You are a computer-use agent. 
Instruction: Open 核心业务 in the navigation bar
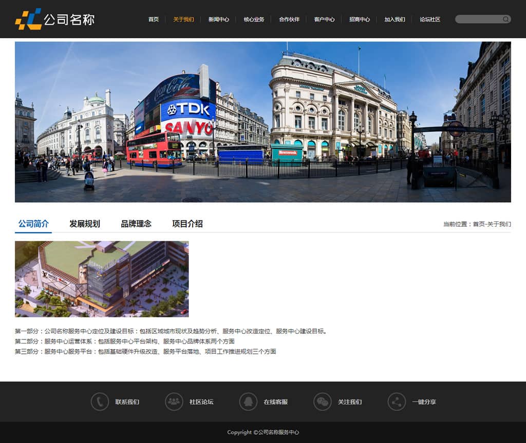(x=254, y=19)
